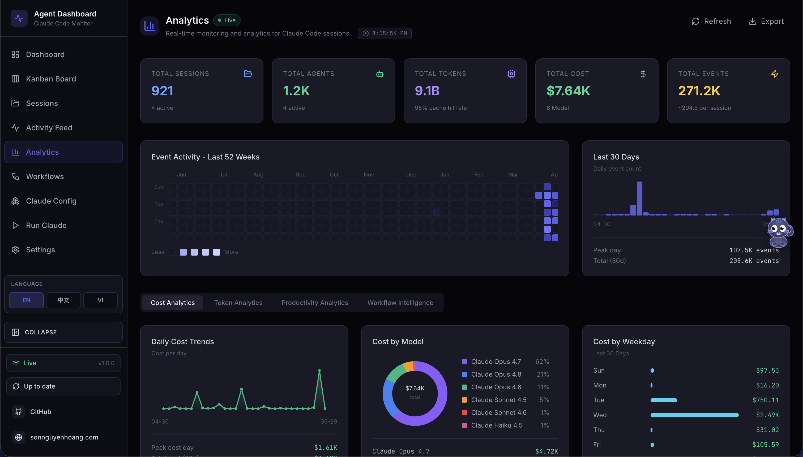
Task: Click the Claude Opus 4.7 purple legend swatch
Action: pos(464,362)
